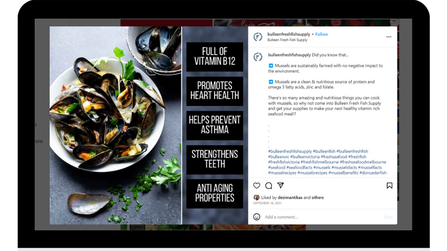Click the profile avatar in the post header
Viewport: 447px width, 251px height.
click(x=258, y=37)
